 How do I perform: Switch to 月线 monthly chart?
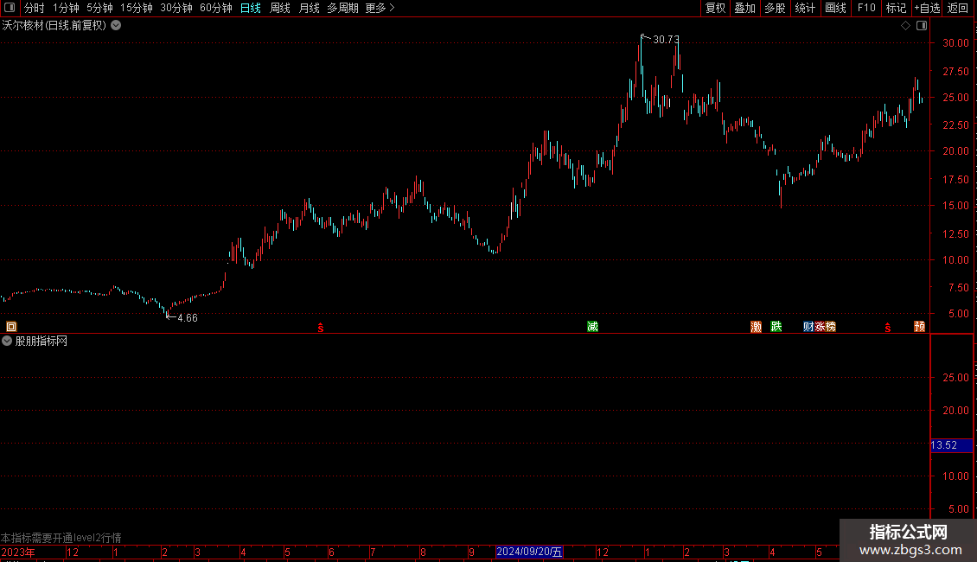(309, 8)
